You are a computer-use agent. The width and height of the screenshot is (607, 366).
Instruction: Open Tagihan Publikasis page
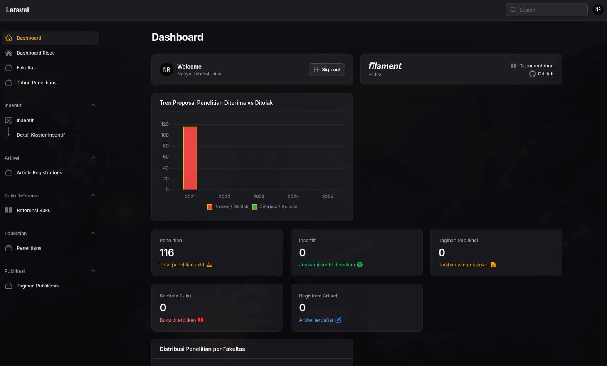50,286
